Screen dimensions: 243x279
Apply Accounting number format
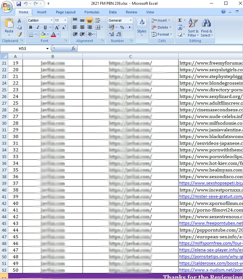pyautogui.click(x=111, y=27)
